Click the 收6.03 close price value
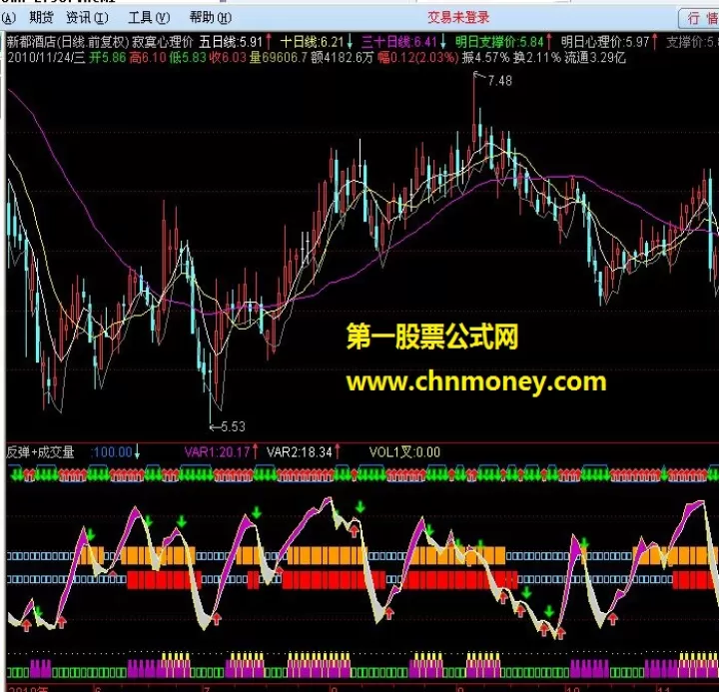Screen dimensions: 719x692 228,58
